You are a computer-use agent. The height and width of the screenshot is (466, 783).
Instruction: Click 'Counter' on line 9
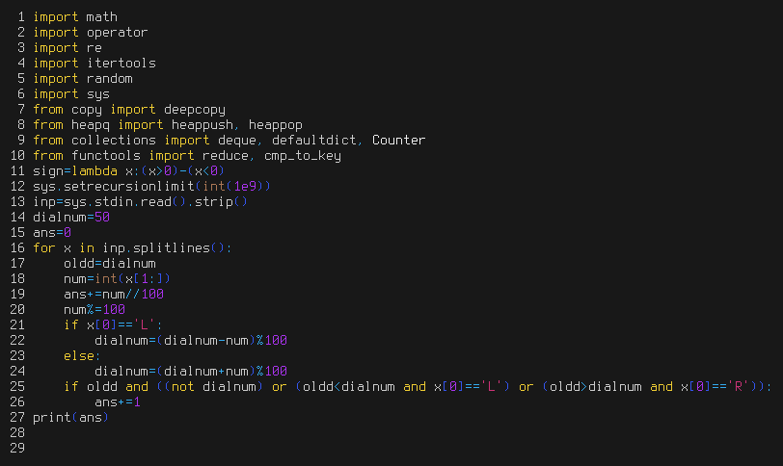pos(399,141)
